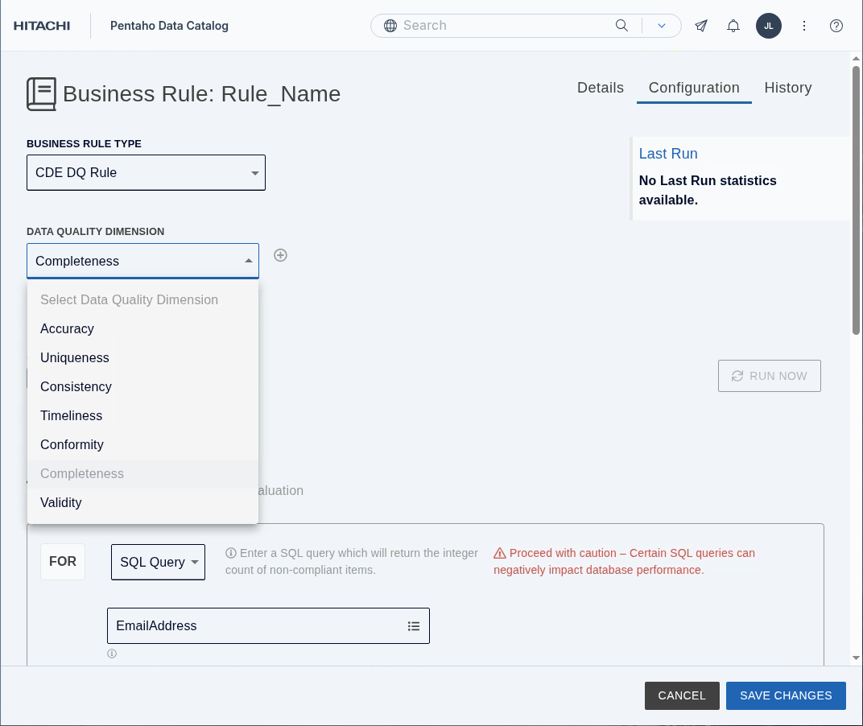This screenshot has height=726, width=863.
Task: Open the vertical three-dot options menu
Action: (803, 26)
